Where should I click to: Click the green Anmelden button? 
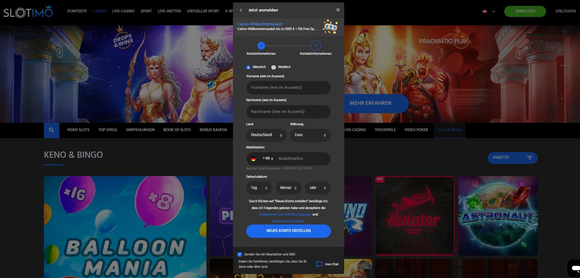[x=525, y=11]
